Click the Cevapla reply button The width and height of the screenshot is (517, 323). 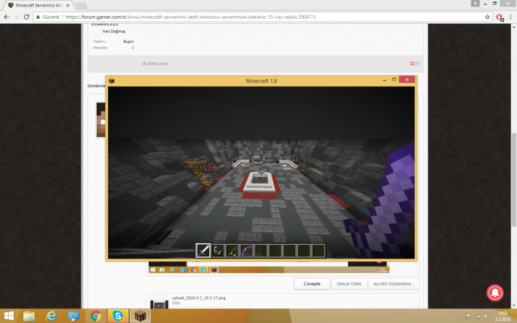(x=312, y=284)
